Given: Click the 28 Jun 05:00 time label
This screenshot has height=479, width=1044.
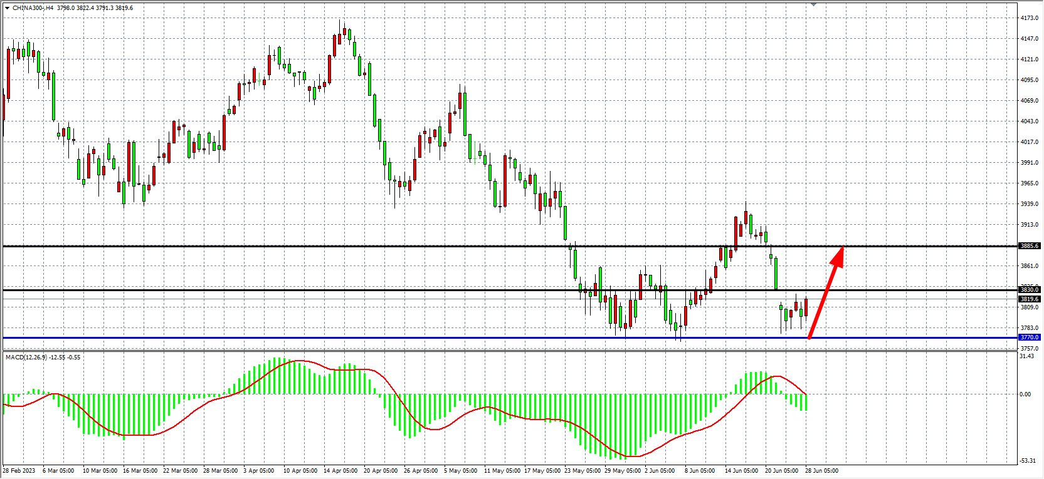Looking at the screenshot, I should (x=821, y=471).
